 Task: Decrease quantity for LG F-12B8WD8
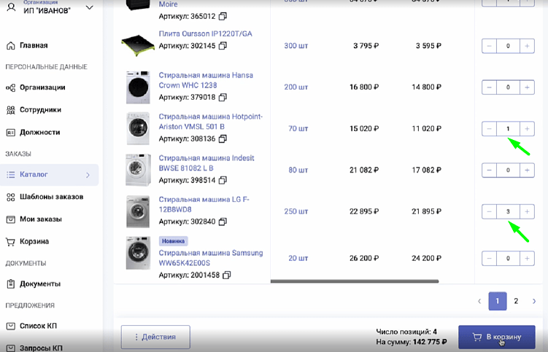(490, 211)
